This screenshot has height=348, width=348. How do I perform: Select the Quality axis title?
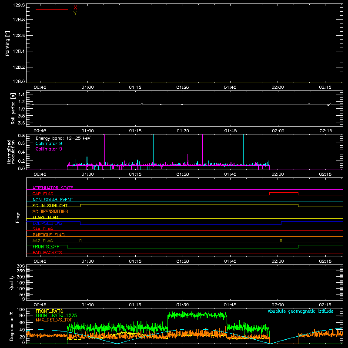click(12, 282)
